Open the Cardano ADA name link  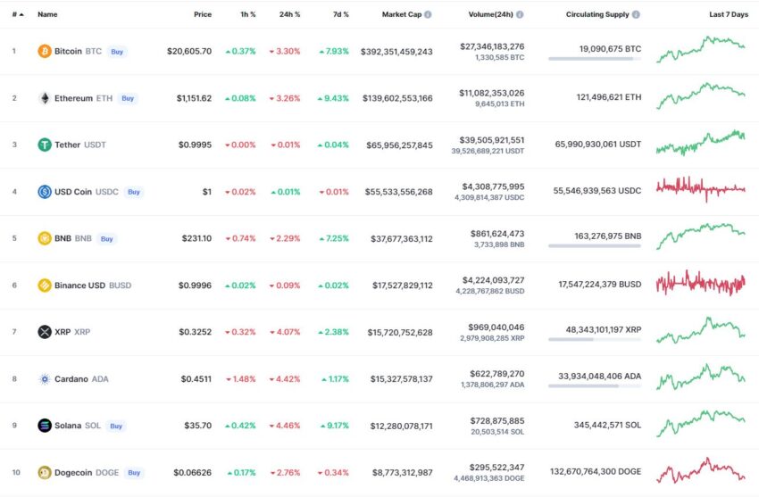pos(81,379)
